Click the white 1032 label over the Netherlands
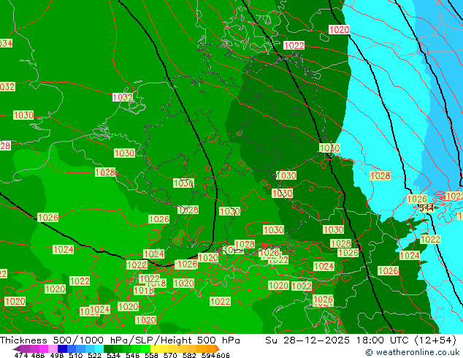Screen dimensions: 463x358 click(x=123, y=97)
